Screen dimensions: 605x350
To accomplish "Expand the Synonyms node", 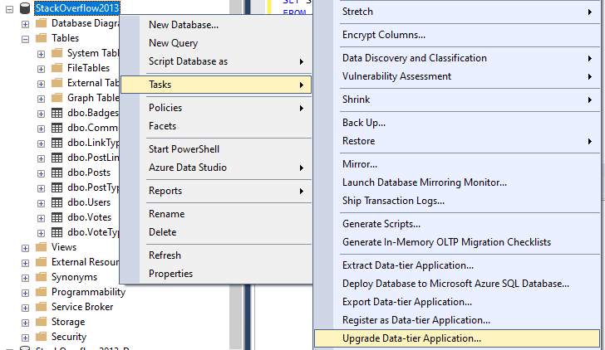I will 26,277.
